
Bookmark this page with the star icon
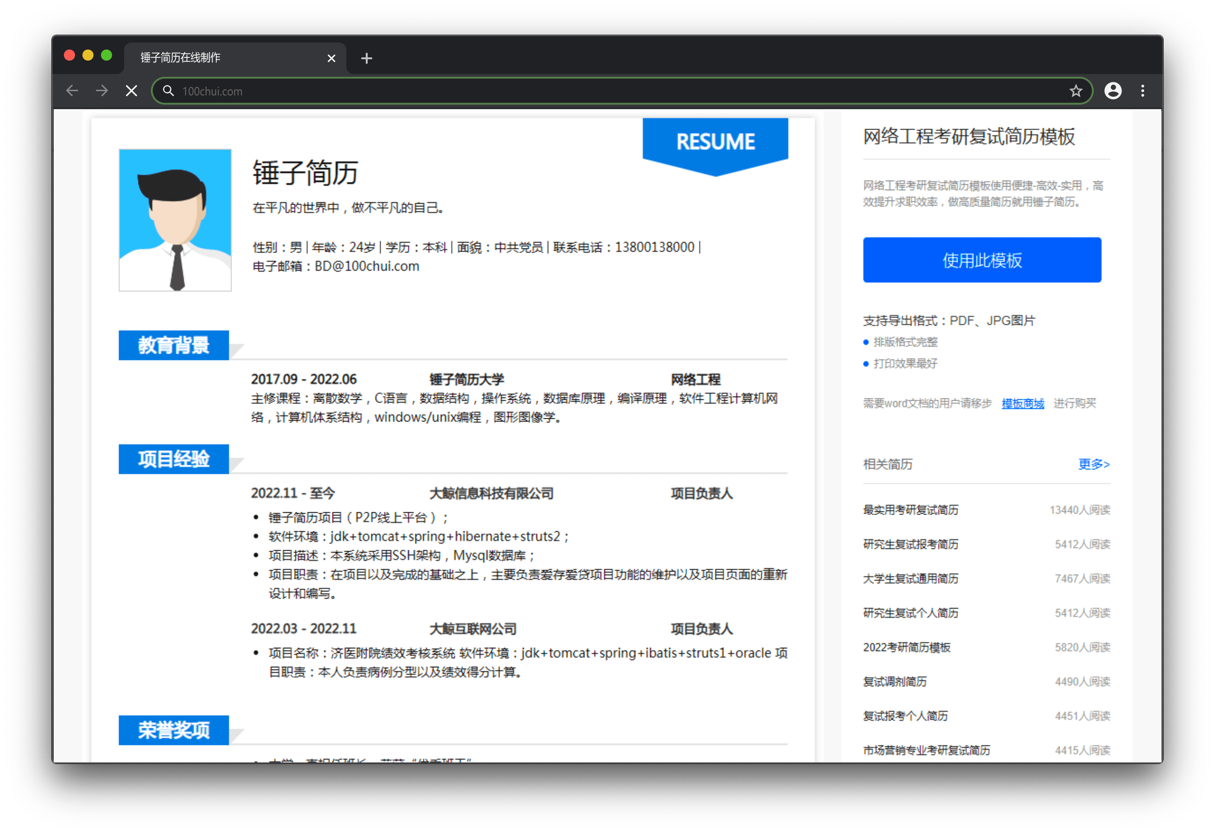tap(1076, 91)
